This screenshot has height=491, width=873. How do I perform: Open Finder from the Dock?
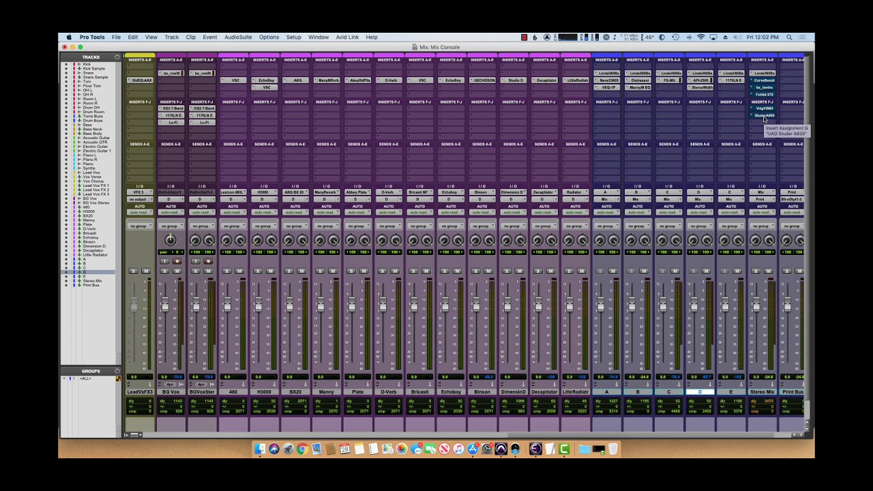pos(260,449)
